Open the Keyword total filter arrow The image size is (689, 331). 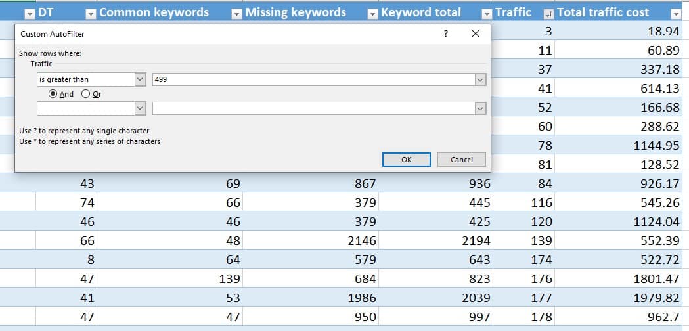click(x=487, y=14)
